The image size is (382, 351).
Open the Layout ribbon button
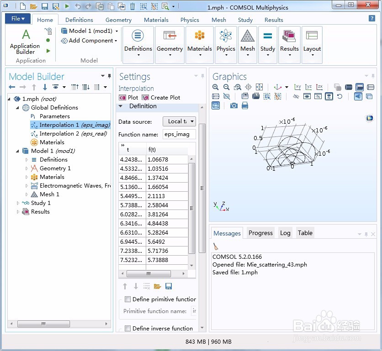point(312,45)
